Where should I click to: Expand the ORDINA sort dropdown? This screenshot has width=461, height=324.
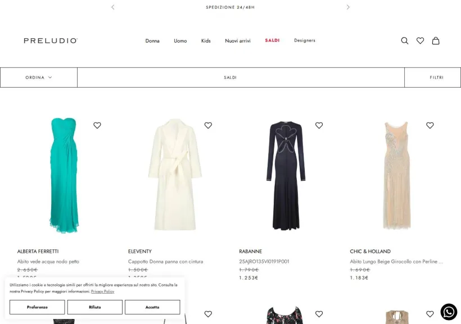(39, 77)
